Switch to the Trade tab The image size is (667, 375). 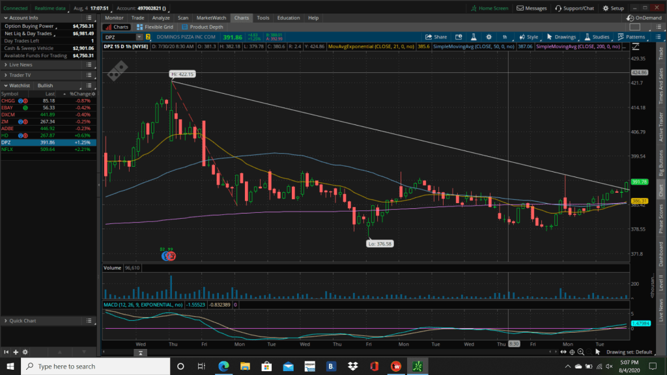tap(138, 18)
